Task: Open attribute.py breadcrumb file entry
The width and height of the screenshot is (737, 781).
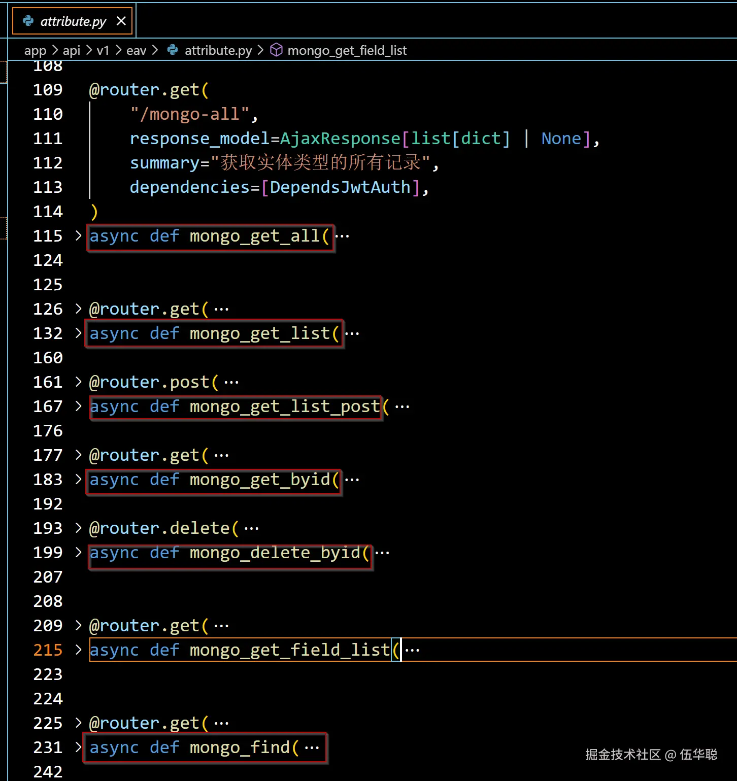Action: tap(218, 50)
